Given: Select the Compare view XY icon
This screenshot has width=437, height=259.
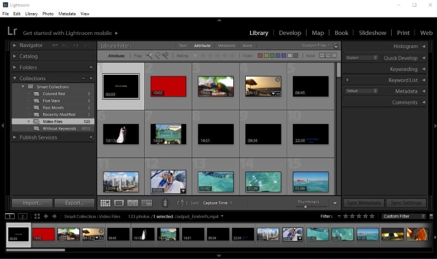Looking at the screenshot, I should tap(133, 203).
